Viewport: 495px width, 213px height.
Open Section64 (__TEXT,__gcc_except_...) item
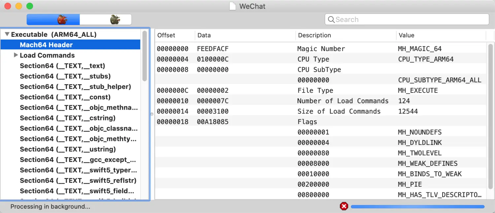tap(78, 160)
